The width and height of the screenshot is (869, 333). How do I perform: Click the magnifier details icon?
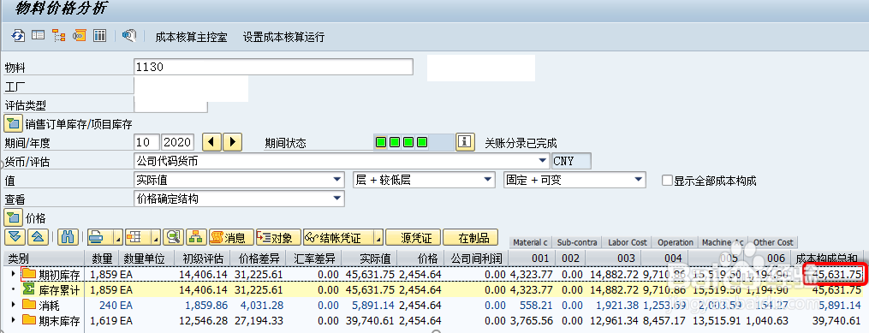tap(174, 237)
